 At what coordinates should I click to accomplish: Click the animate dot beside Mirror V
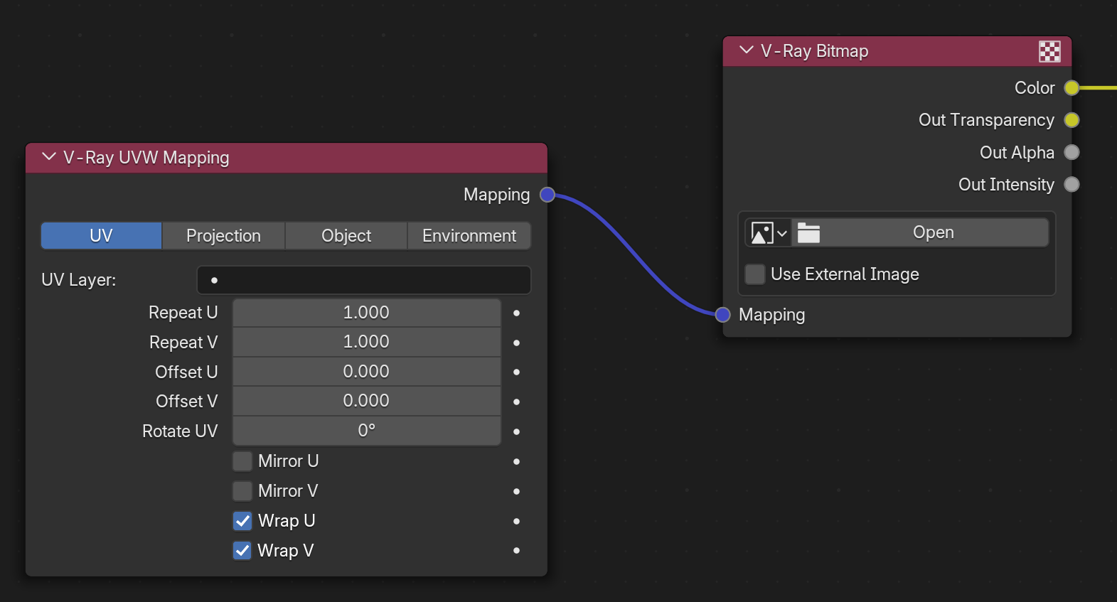516,491
